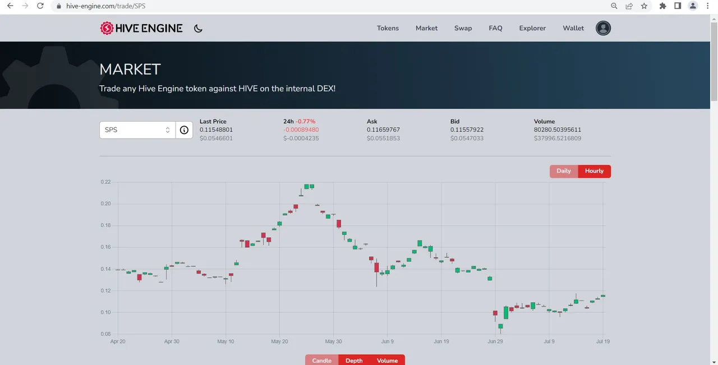The image size is (718, 365).
Task: Switch chart to Daily view
Action: (564, 171)
